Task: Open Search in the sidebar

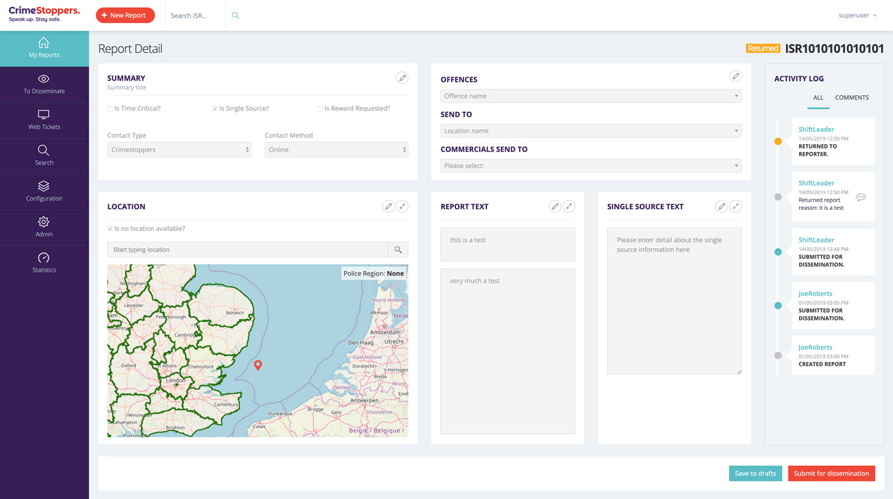Action: pos(44,156)
